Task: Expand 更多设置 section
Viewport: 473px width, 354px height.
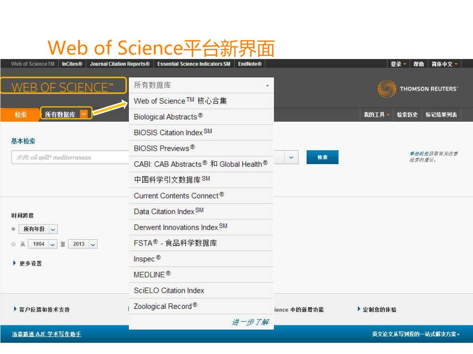Action: [x=27, y=263]
